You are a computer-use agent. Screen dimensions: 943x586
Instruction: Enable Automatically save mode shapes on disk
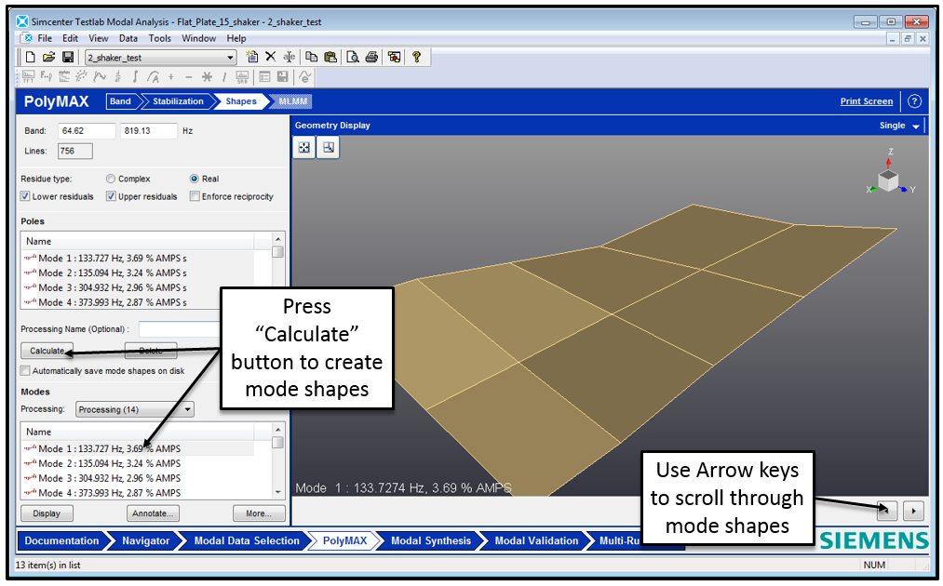coord(25,370)
